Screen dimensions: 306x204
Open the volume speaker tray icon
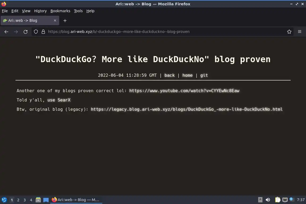(268, 200)
